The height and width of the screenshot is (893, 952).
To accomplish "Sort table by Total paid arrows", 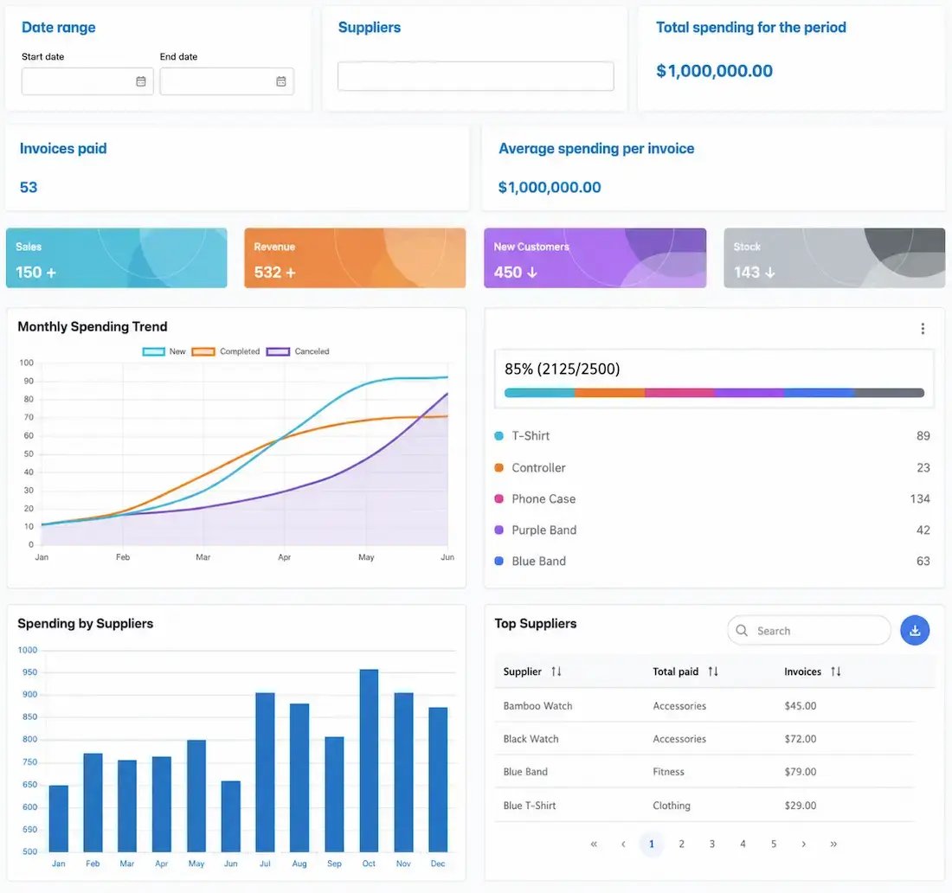I will click(x=713, y=671).
